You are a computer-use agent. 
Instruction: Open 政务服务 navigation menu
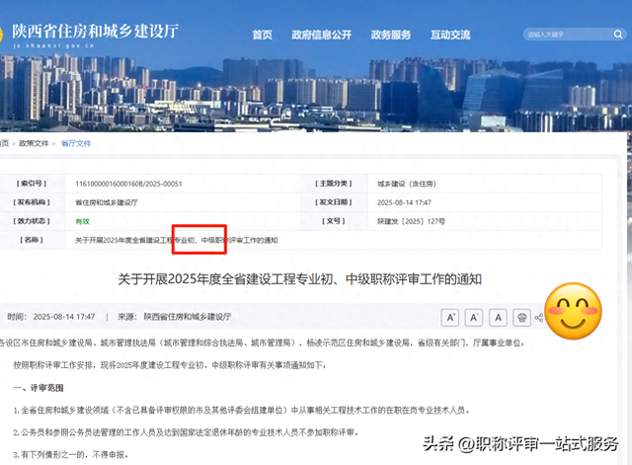coord(391,35)
